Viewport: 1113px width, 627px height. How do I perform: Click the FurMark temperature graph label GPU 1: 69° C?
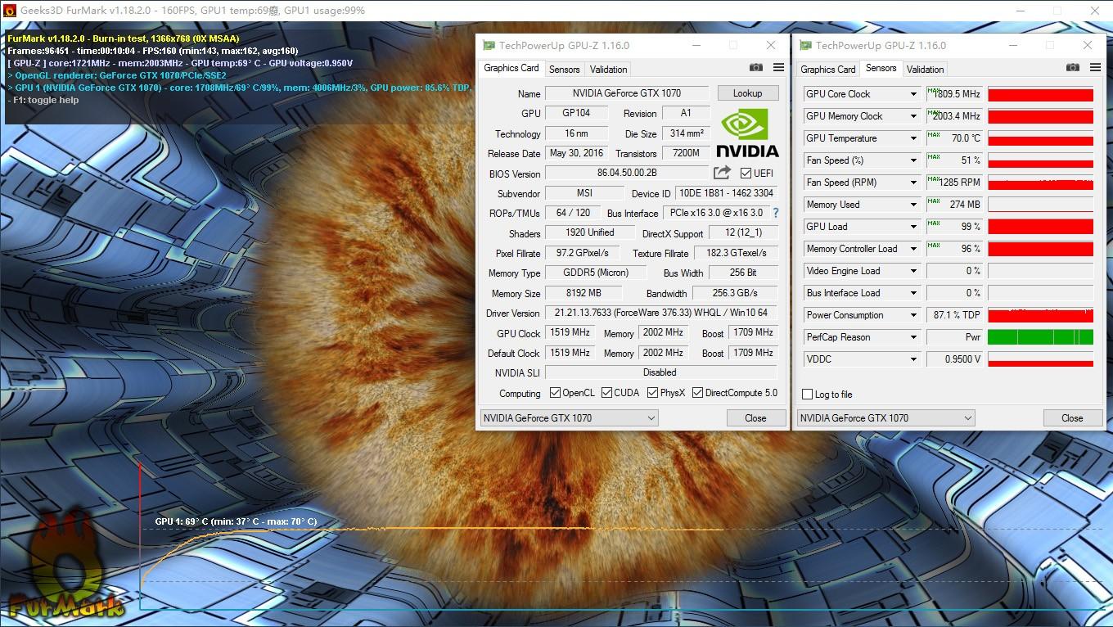[236, 521]
